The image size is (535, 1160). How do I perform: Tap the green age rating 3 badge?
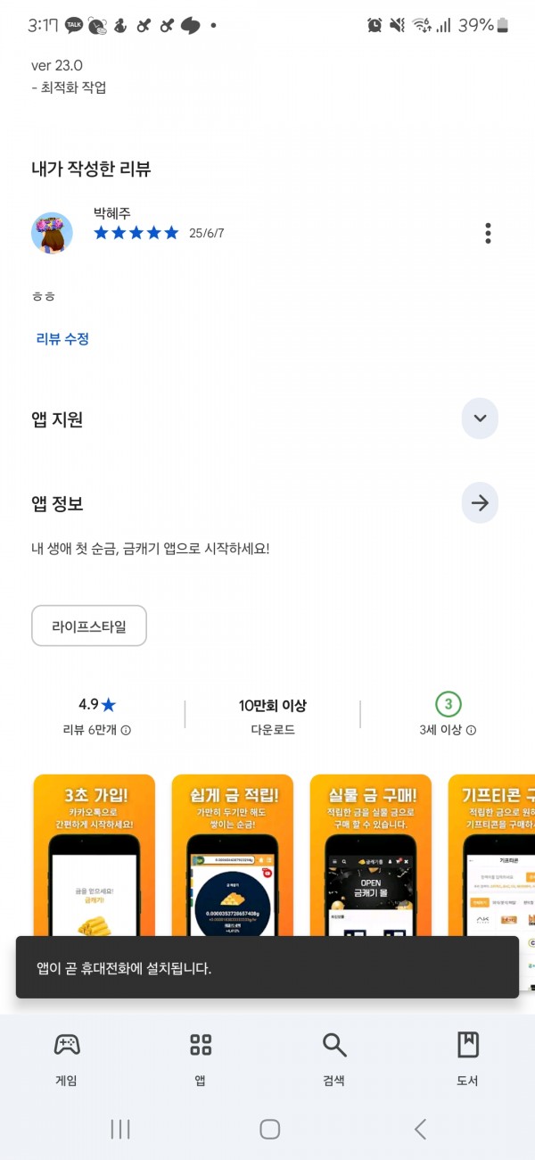coord(449,705)
